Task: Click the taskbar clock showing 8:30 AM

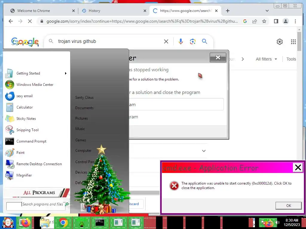Action: (292, 222)
